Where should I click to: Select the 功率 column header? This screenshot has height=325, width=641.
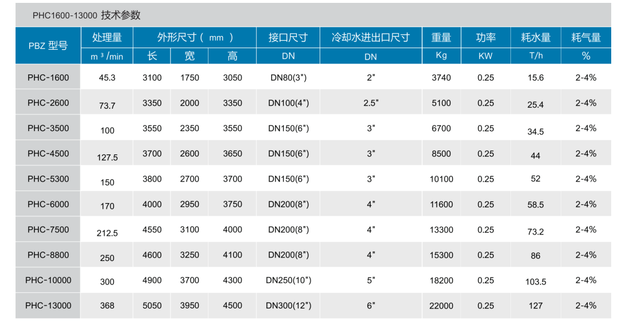click(485, 37)
